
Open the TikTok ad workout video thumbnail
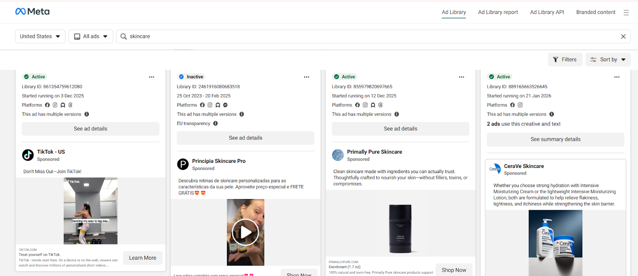(91, 211)
